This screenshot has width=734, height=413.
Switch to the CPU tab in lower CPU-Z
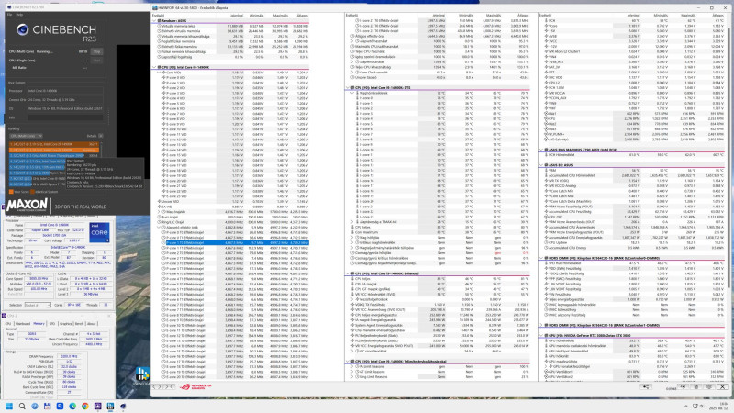click(x=8, y=324)
